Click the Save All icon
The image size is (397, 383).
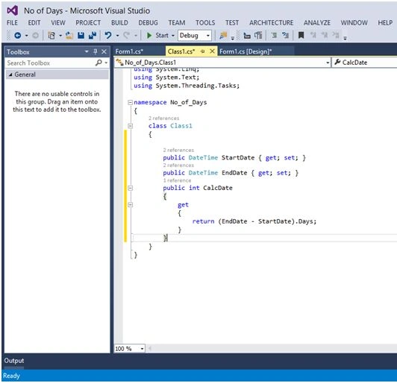tap(93, 35)
